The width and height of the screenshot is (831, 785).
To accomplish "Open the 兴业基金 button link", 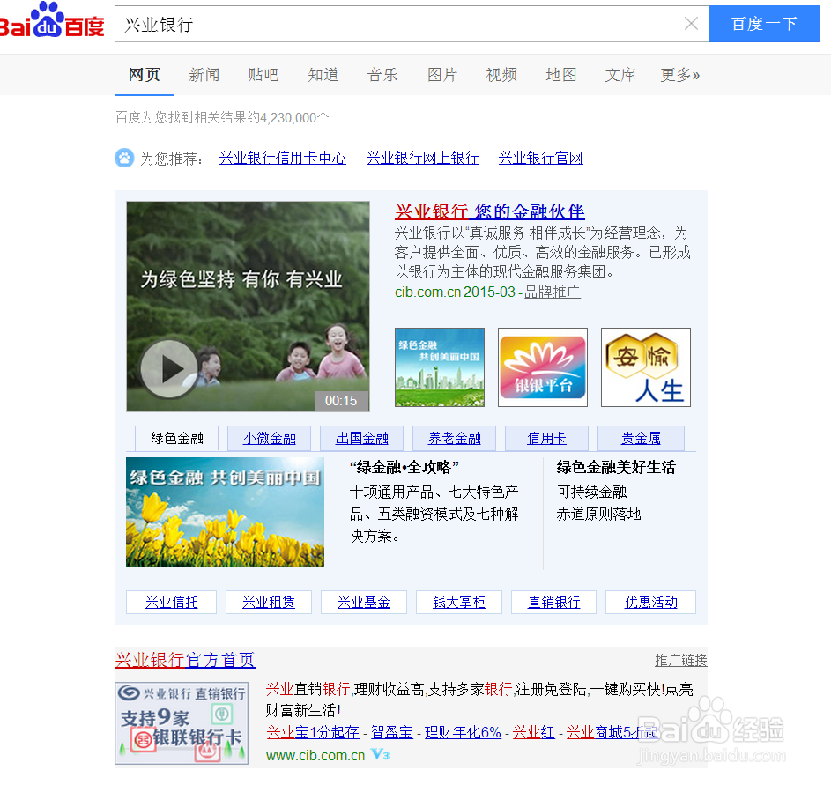I will [x=364, y=603].
